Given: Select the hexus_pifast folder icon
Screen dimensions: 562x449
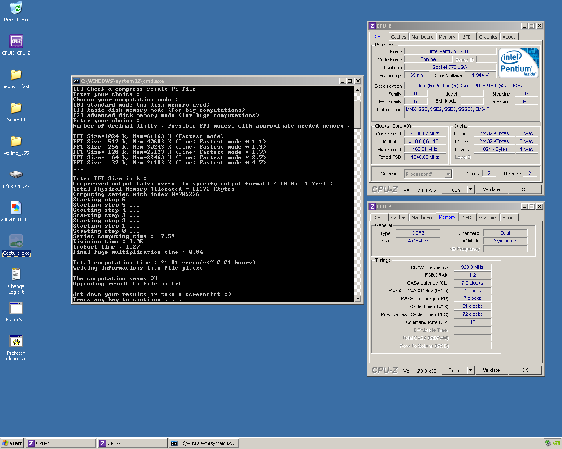Looking at the screenshot, I should [16, 78].
